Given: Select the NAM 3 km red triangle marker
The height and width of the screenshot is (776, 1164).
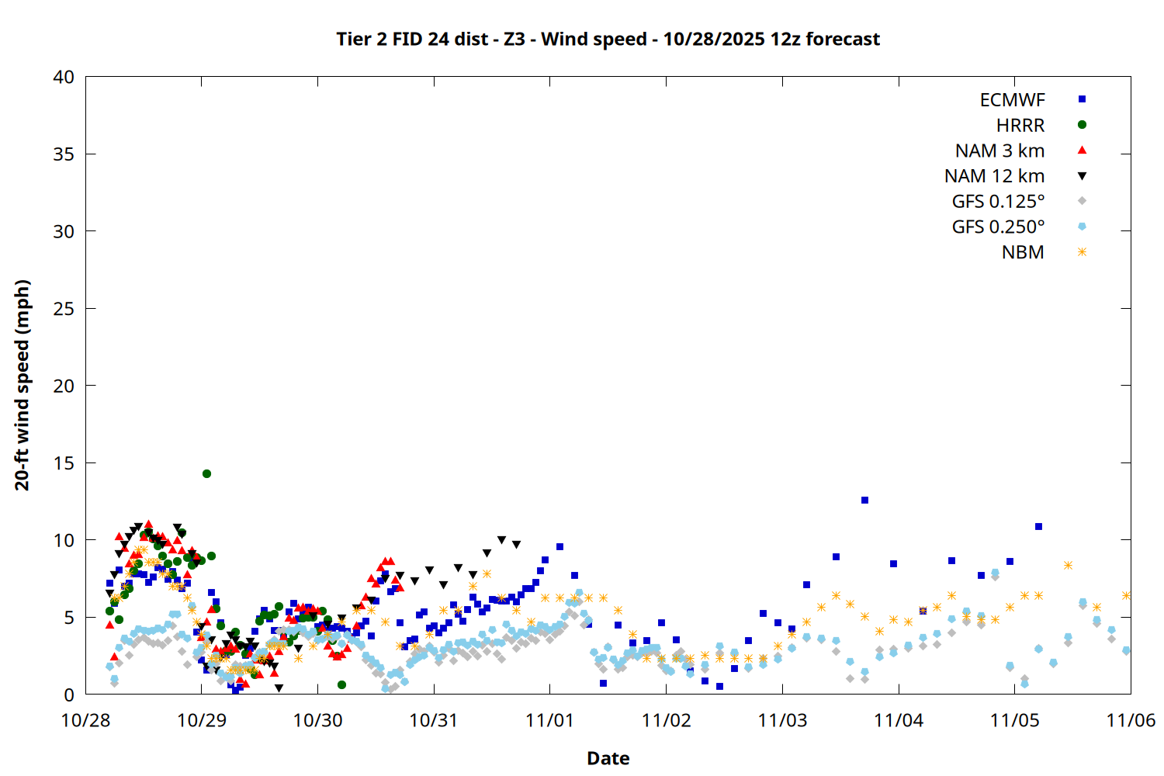Looking at the screenshot, I should point(1082,150).
